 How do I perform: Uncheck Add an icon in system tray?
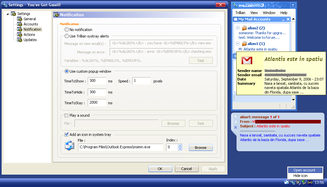pyautogui.click(x=67, y=135)
